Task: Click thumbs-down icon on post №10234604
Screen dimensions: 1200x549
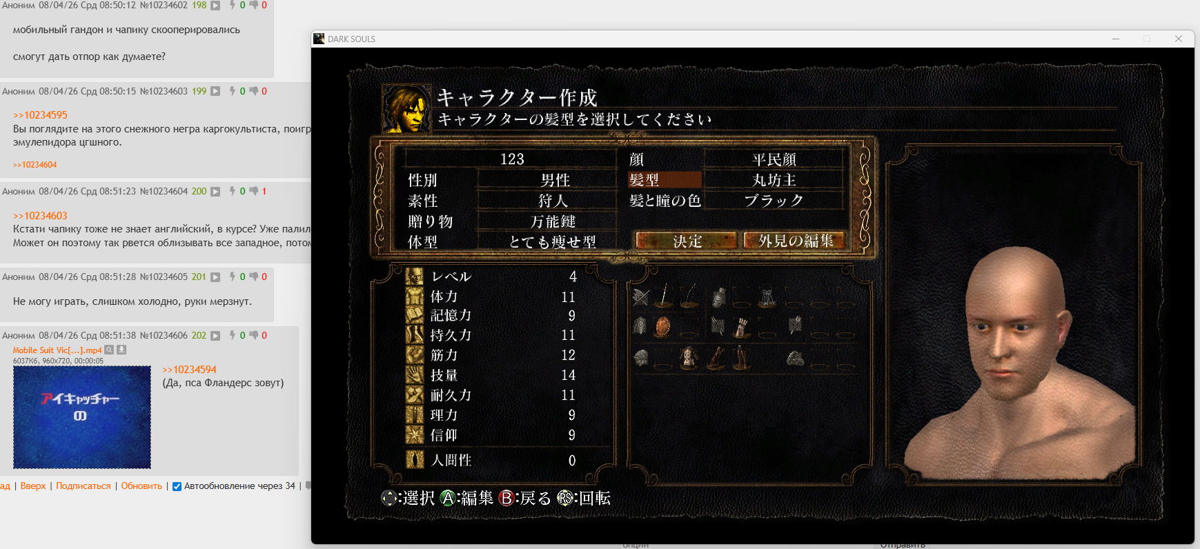Action: 254,191
